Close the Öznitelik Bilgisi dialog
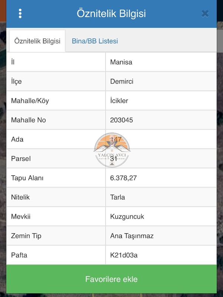 pos(205,14)
